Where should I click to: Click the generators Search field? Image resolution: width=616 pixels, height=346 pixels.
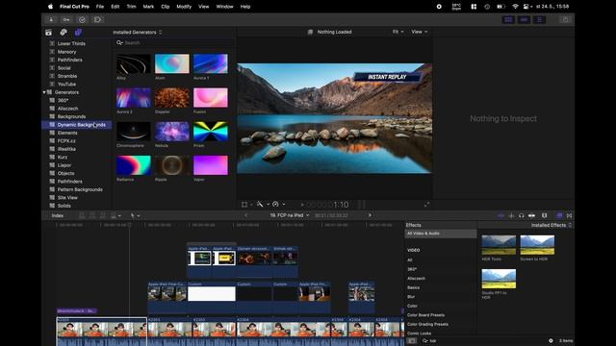pyautogui.click(x=173, y=42)
